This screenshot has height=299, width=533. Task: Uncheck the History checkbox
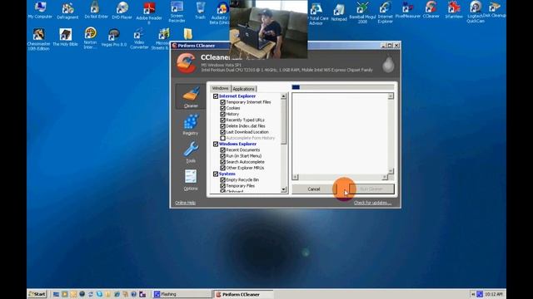pyautogui.click(x=222, y=114)
